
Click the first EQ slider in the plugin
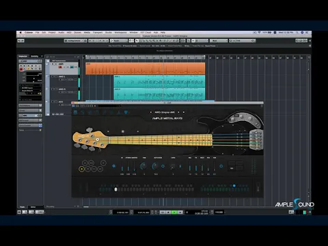190,166
